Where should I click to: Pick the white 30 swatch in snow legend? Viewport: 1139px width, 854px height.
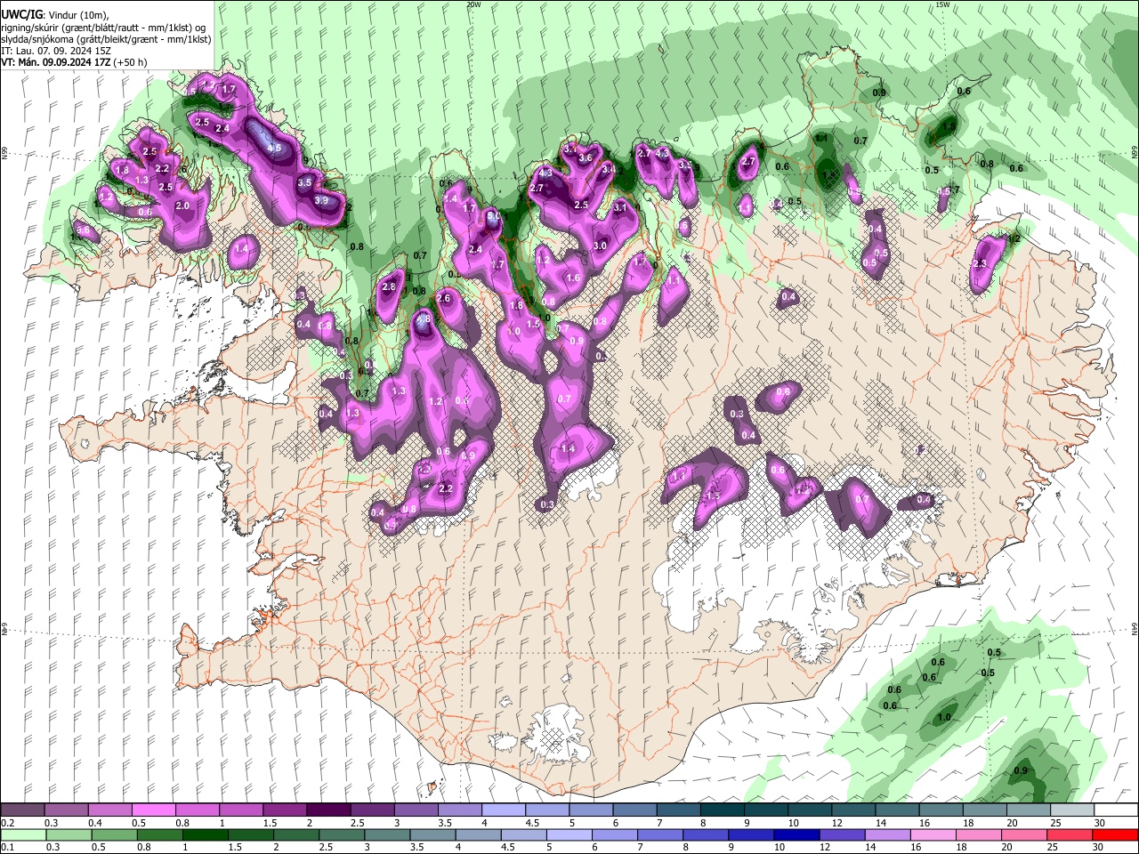point(1116,810)
